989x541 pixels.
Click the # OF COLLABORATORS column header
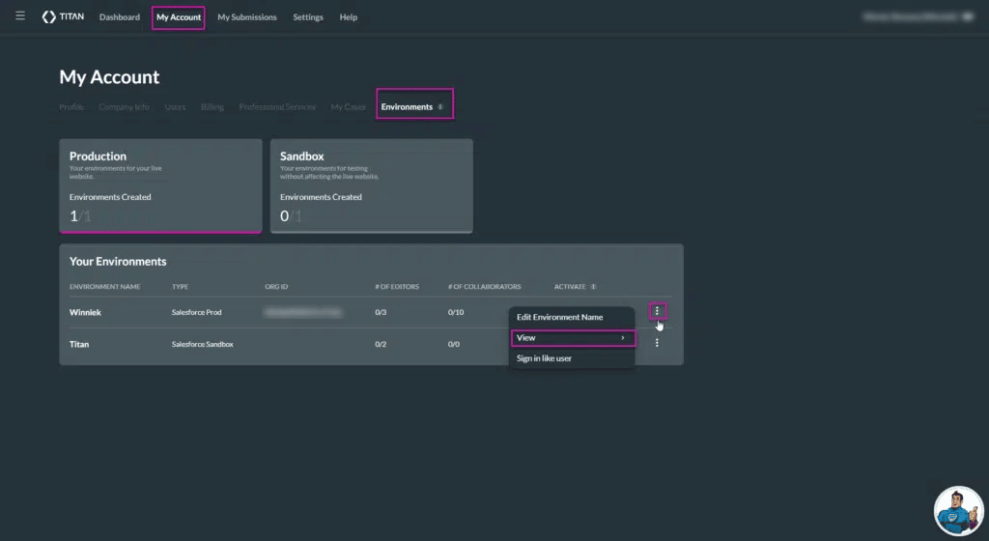tap(485, 286)
